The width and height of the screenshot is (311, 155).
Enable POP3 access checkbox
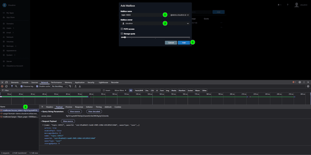[x=122, y=29]
